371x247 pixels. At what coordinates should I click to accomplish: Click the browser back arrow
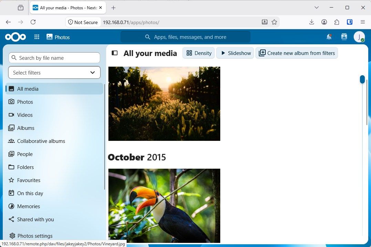[8, 22]
